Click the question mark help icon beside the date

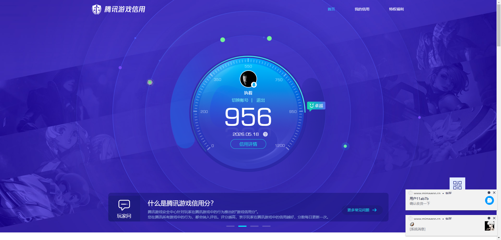coord(265,134)
